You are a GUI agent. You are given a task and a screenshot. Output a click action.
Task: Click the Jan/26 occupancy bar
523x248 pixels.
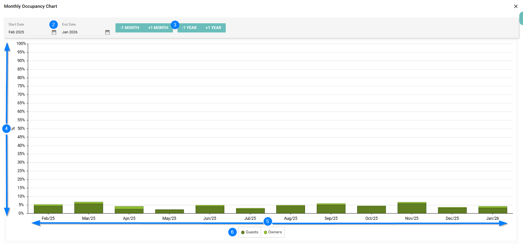tap(493, 210)
